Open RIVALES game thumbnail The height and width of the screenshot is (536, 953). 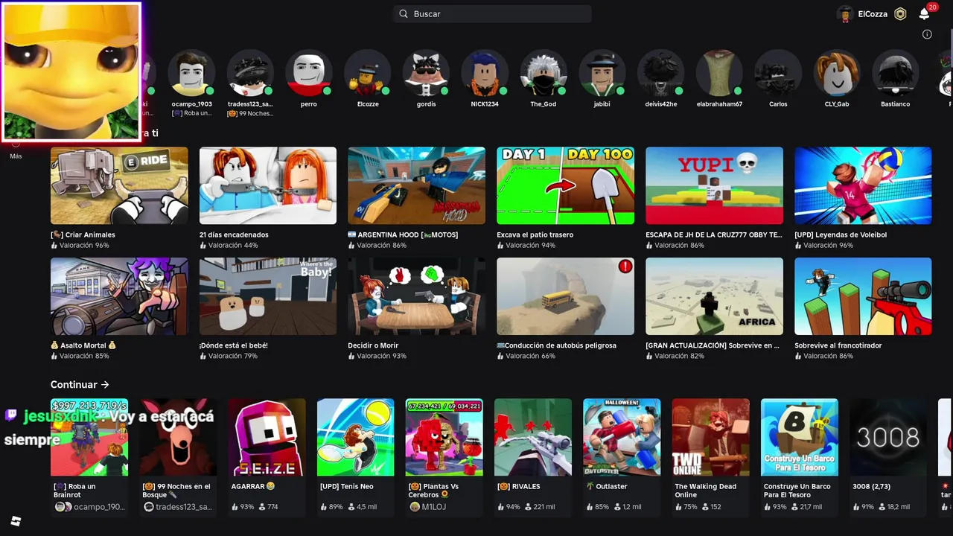pos(533,437)
